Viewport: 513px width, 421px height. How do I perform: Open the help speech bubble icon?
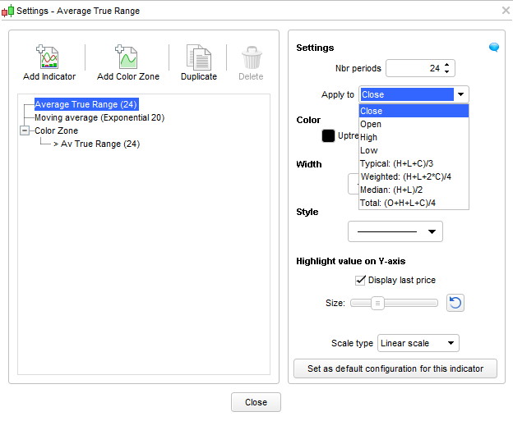pos(494,48)
